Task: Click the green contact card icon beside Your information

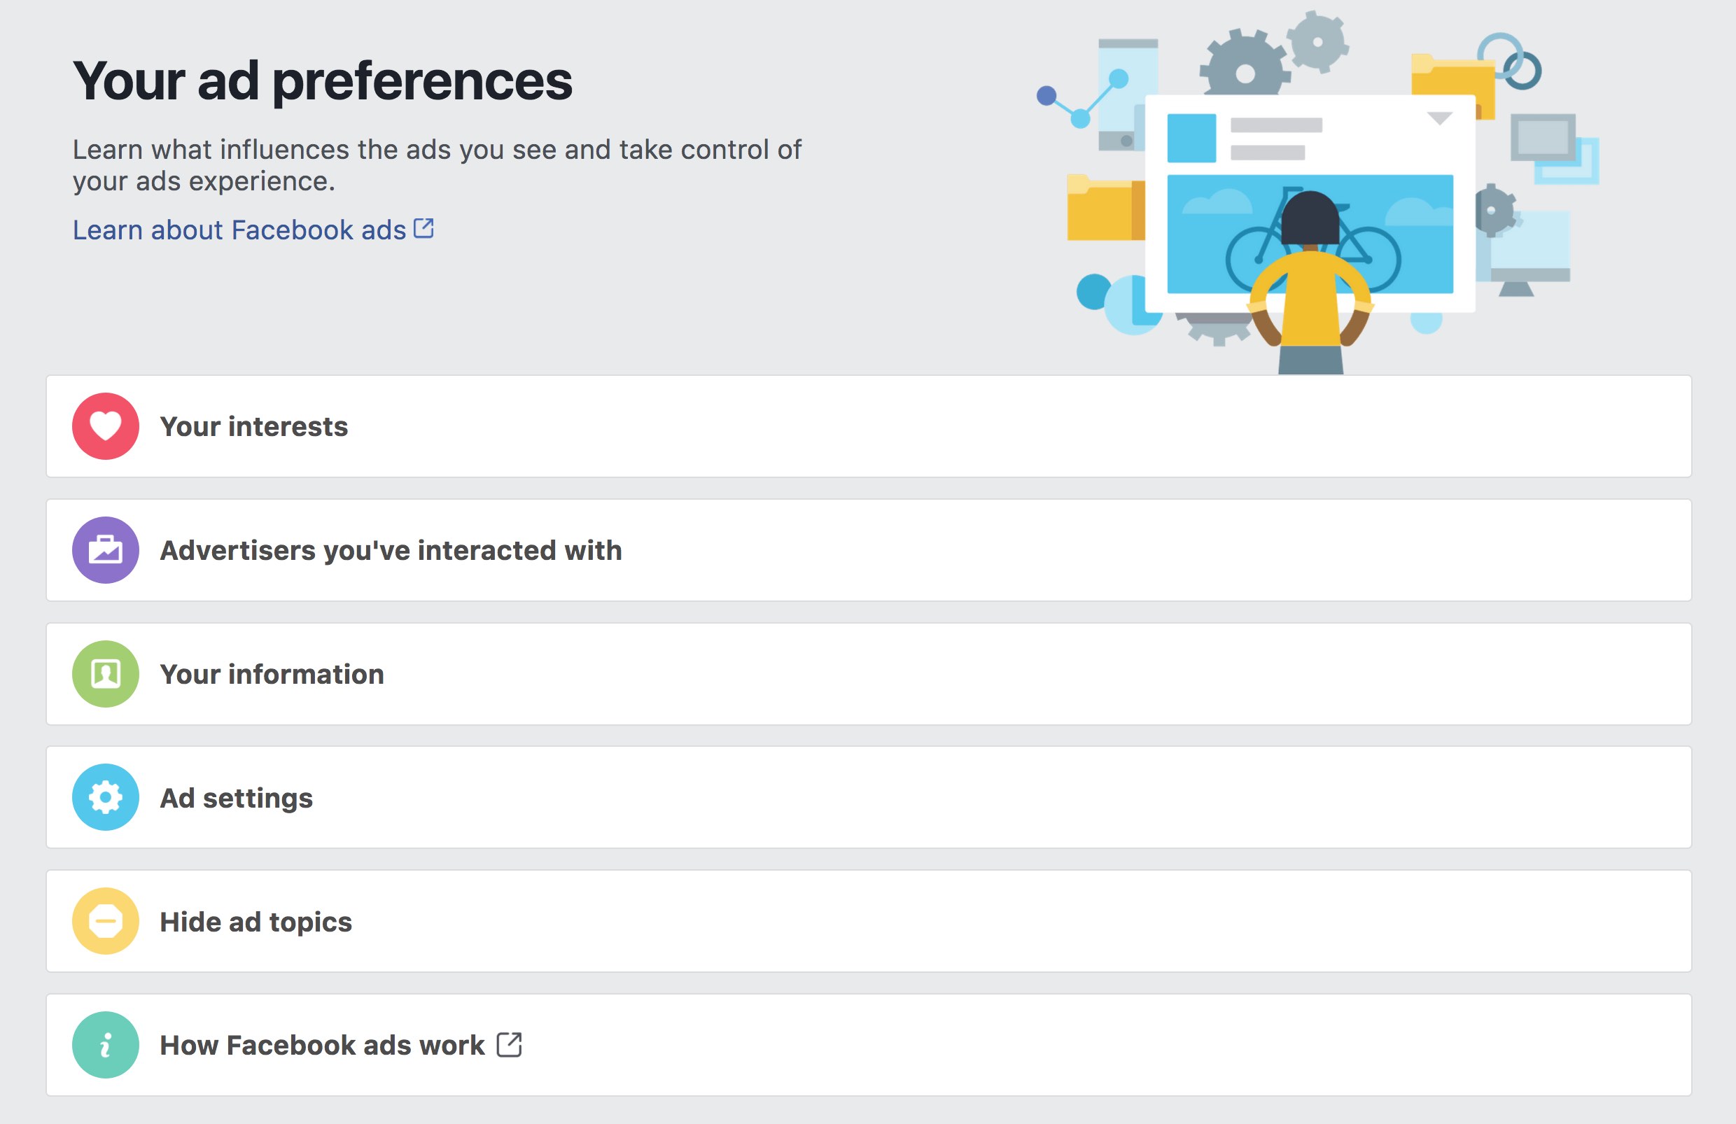Action: (105, 674)
